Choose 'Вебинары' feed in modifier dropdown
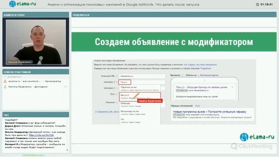 click(140, 105)
